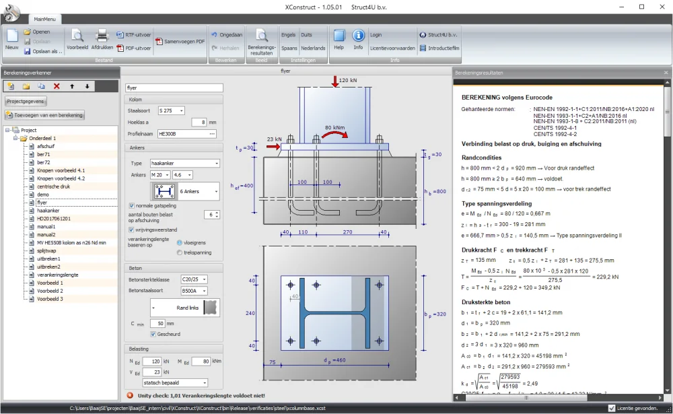Toggle the normale gatspeling checkbox

[x=132, y=206]
